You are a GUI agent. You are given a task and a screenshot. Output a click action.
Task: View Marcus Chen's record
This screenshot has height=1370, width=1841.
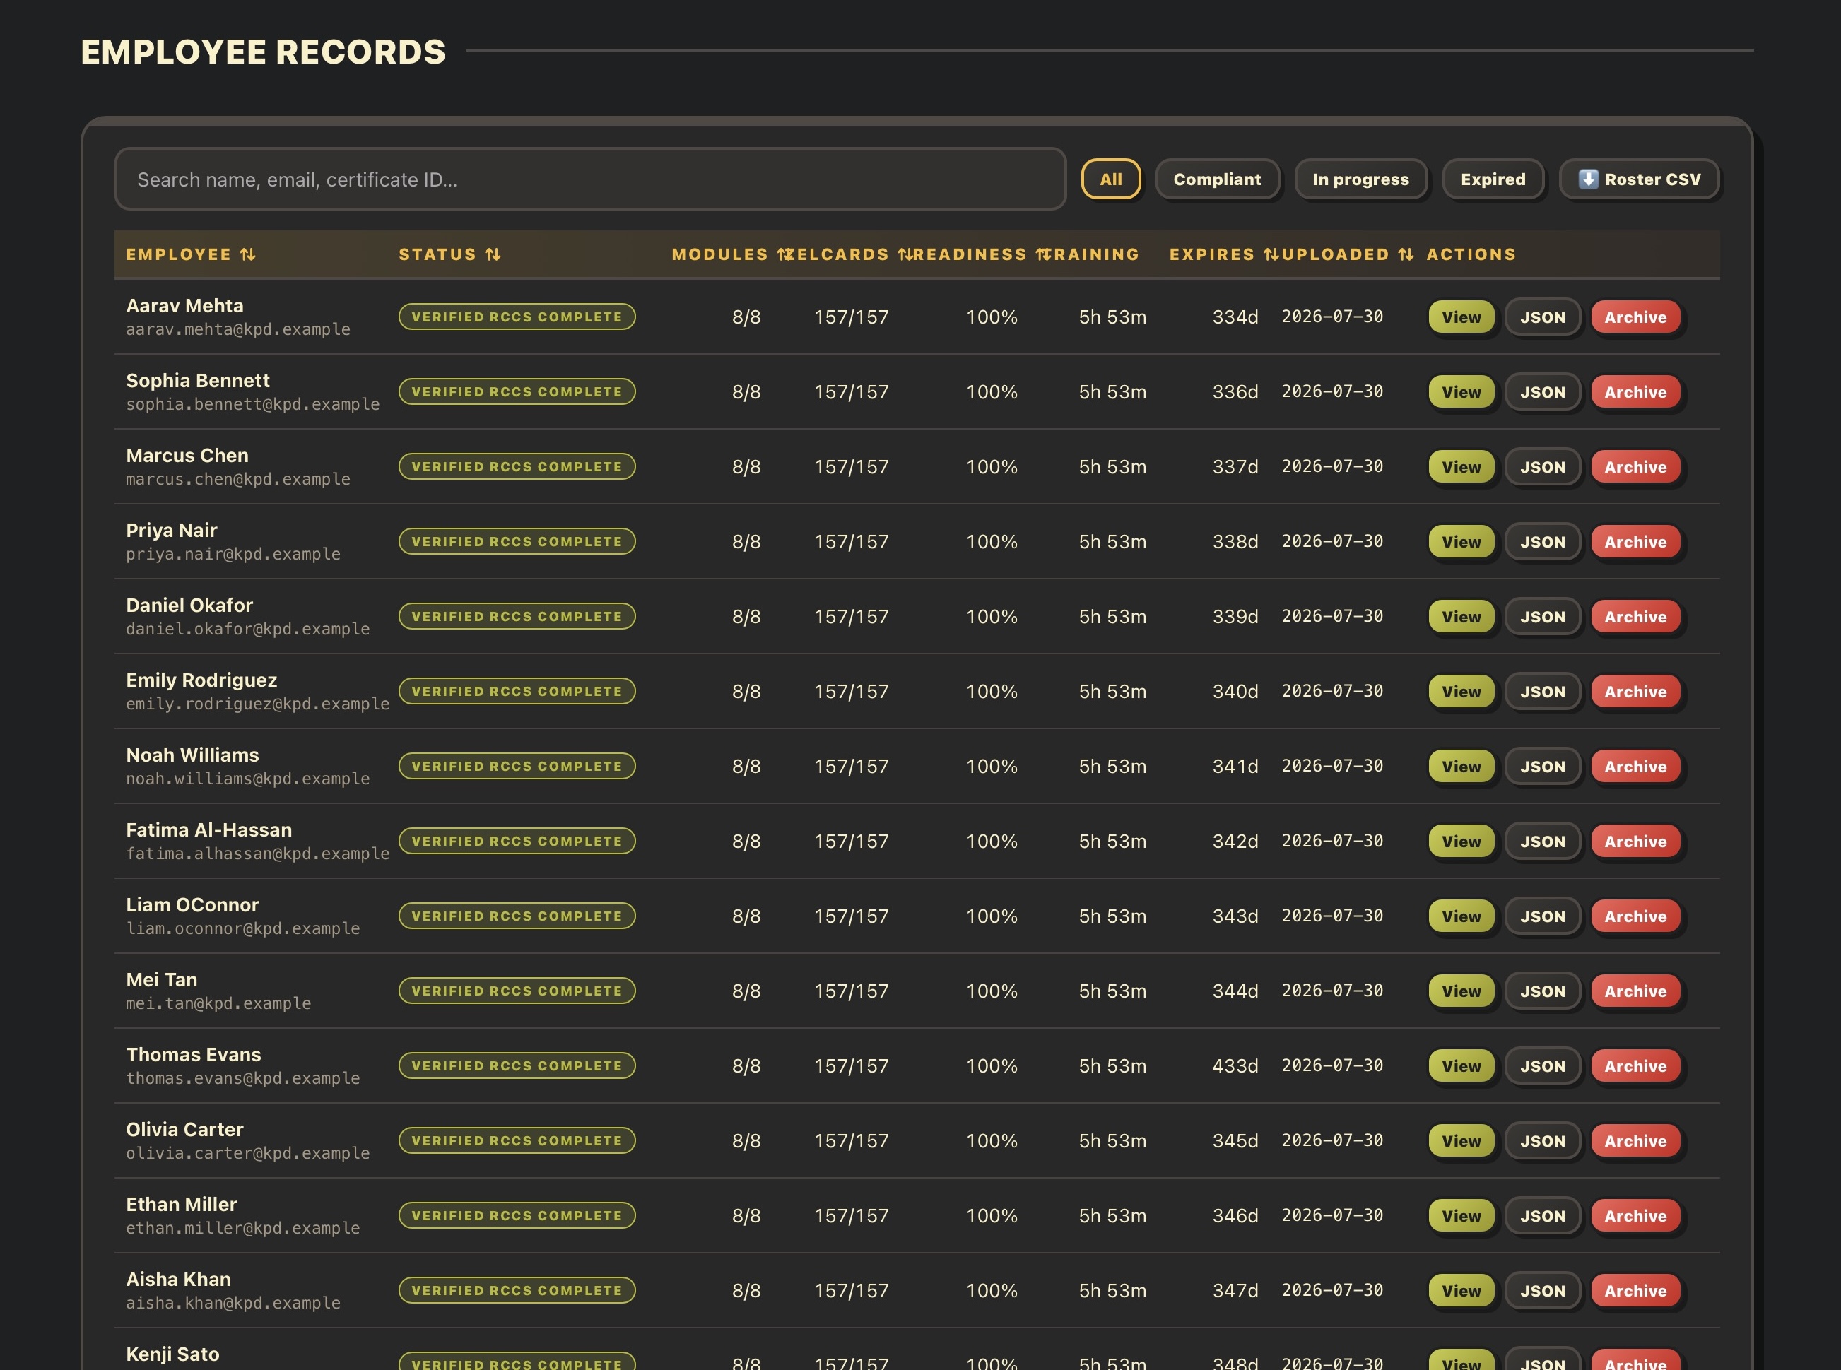1461,467
